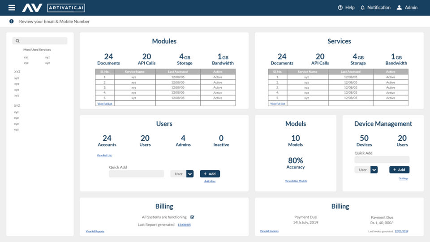Open View Full List link under Users Accounts
Image resolution: width=430 pixels, height=242 pixels.
coord(104,156)
